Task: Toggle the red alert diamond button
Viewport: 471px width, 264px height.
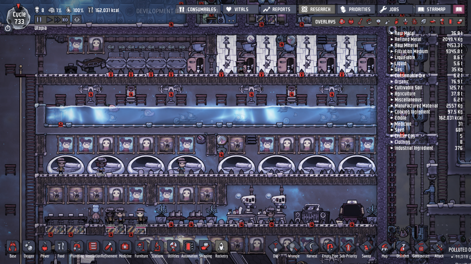Action: coord(77,20)
